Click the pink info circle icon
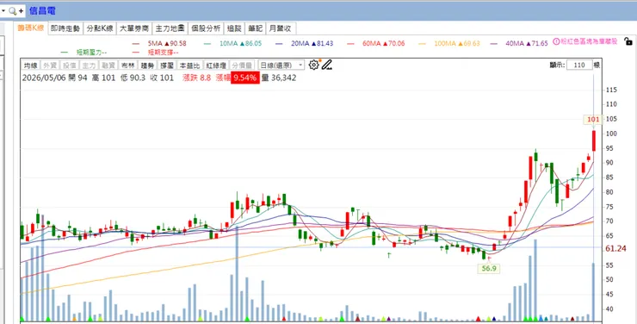This screenshot has width=637, height=324. pos(557,41)
